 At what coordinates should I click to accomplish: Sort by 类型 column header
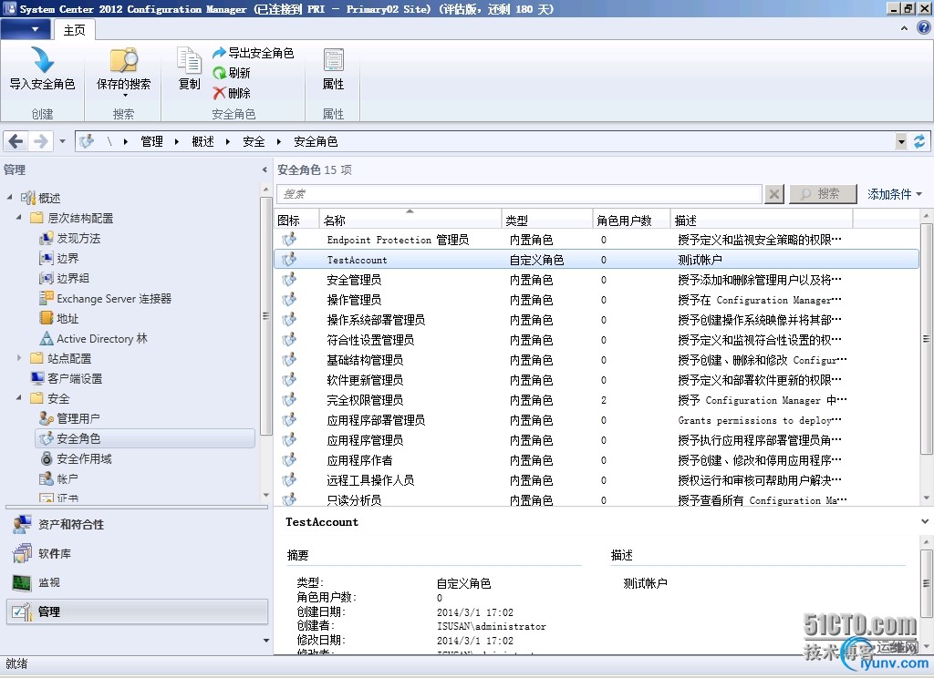tap(547, 220)
